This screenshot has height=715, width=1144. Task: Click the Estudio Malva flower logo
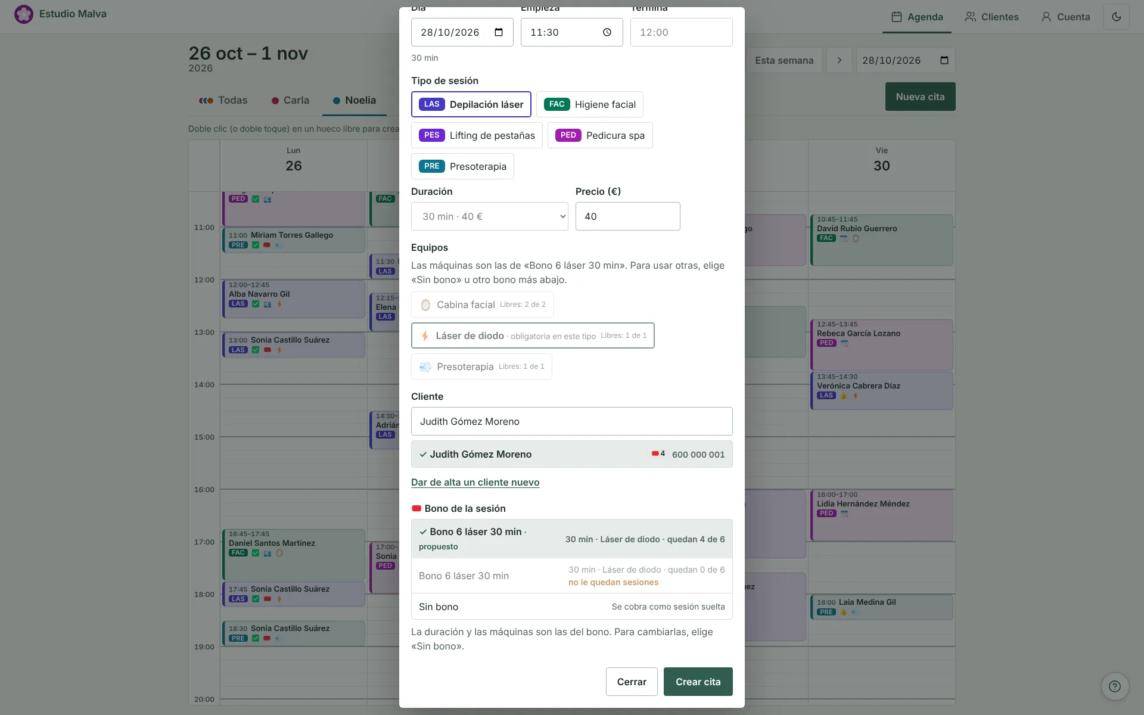(x=24, y=14)
